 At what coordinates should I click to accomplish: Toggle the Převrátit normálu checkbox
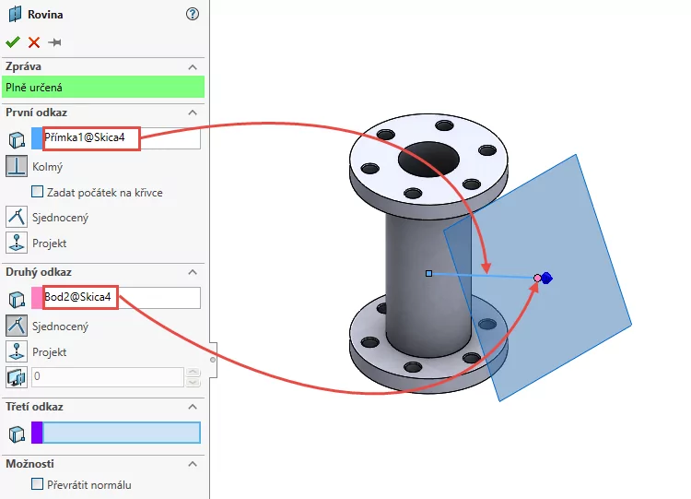[x=38, y=483]
